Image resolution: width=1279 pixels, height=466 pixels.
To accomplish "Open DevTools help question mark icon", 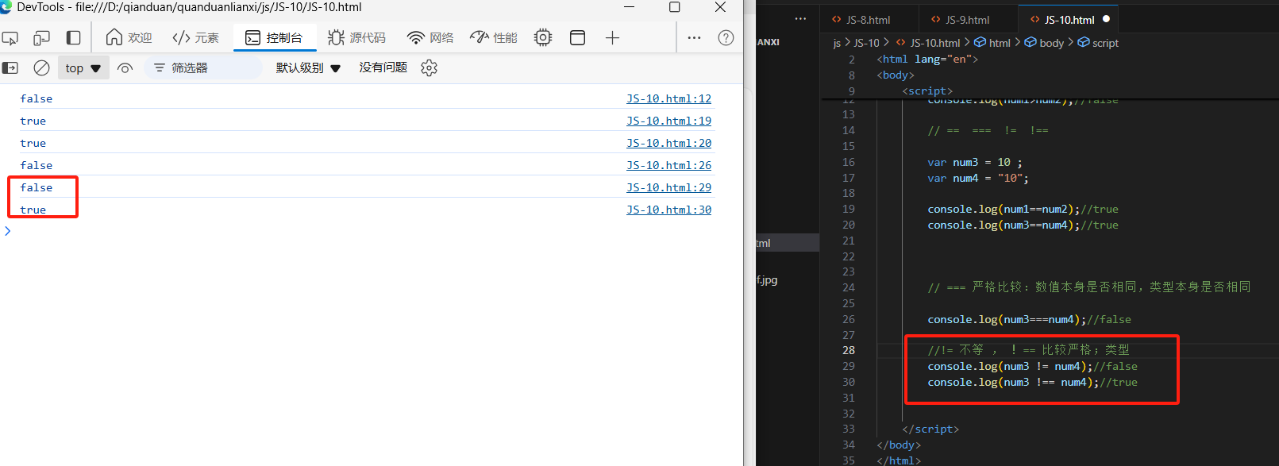I will (726, 38).
